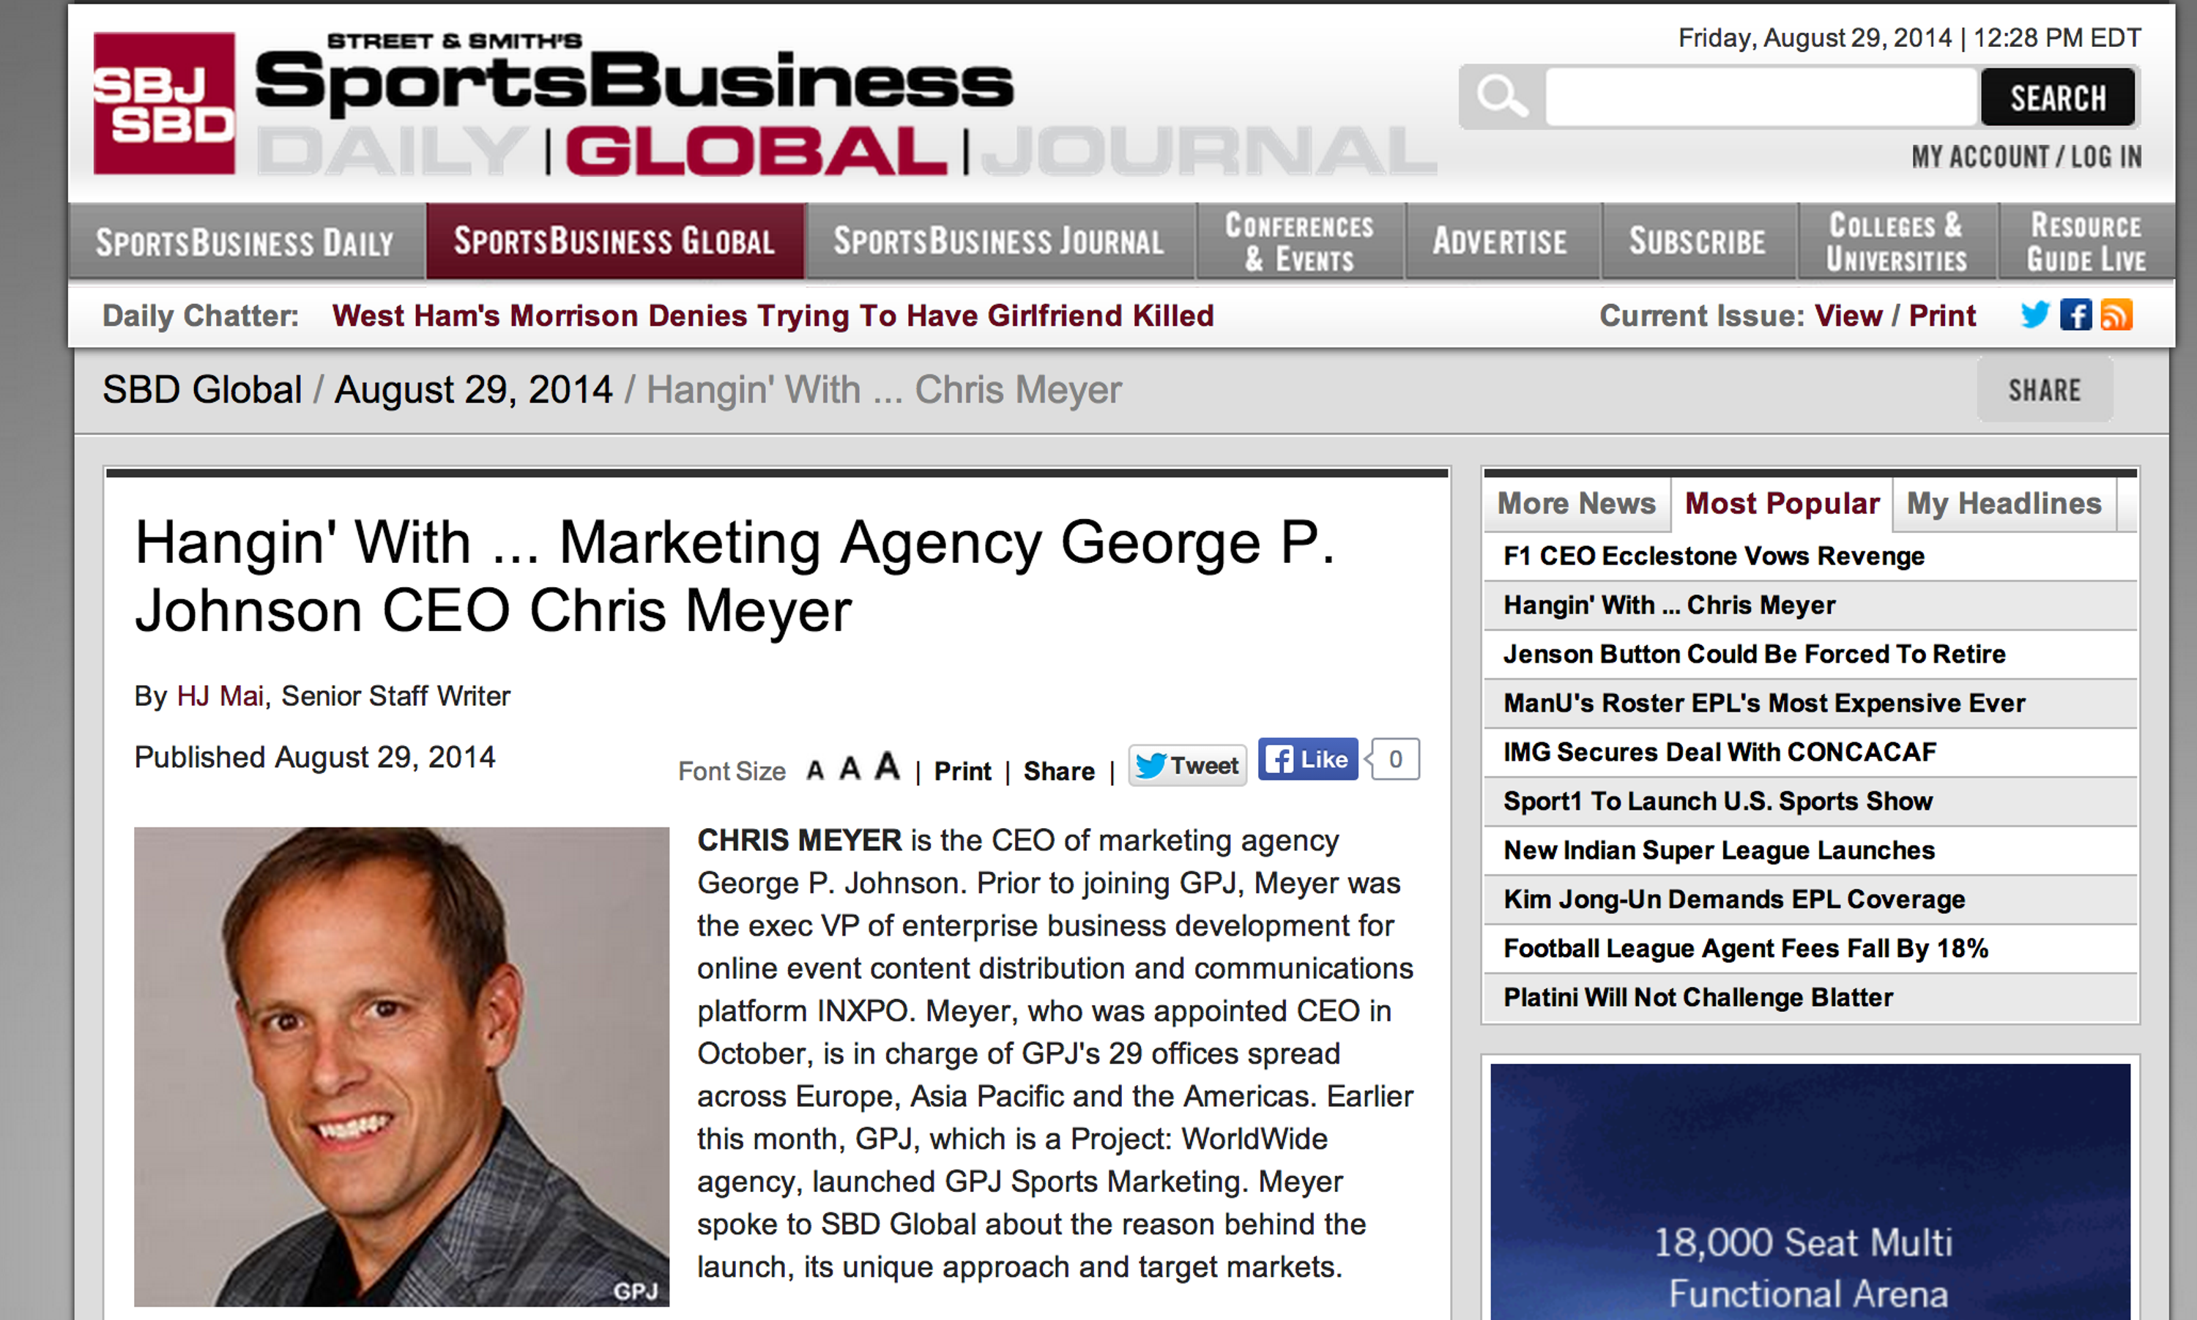Screen dimensions: 2197x1320
Task: Click the orange RSS feed icon
Action: point(2116,315)
